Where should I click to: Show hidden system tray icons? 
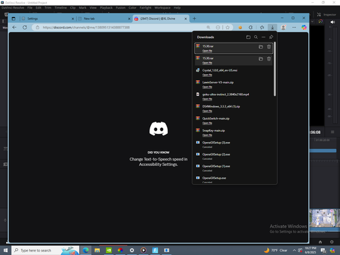point(294,250)
